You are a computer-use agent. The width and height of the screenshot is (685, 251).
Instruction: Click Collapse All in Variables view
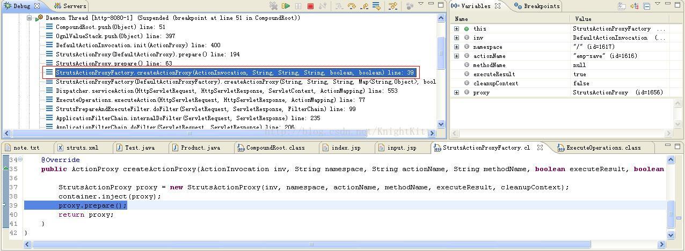(647, 6)
